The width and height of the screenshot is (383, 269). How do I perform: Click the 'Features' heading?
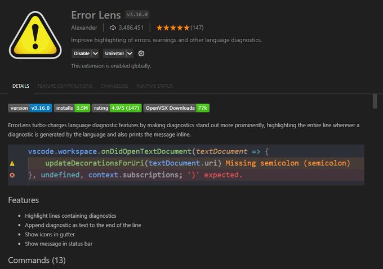point(24,200)
